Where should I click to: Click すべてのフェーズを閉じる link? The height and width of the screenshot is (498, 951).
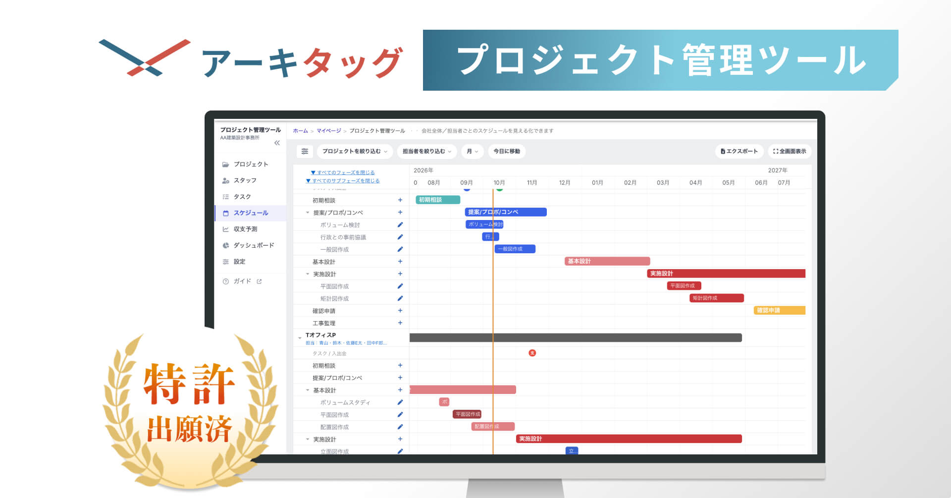coord(343,172)
